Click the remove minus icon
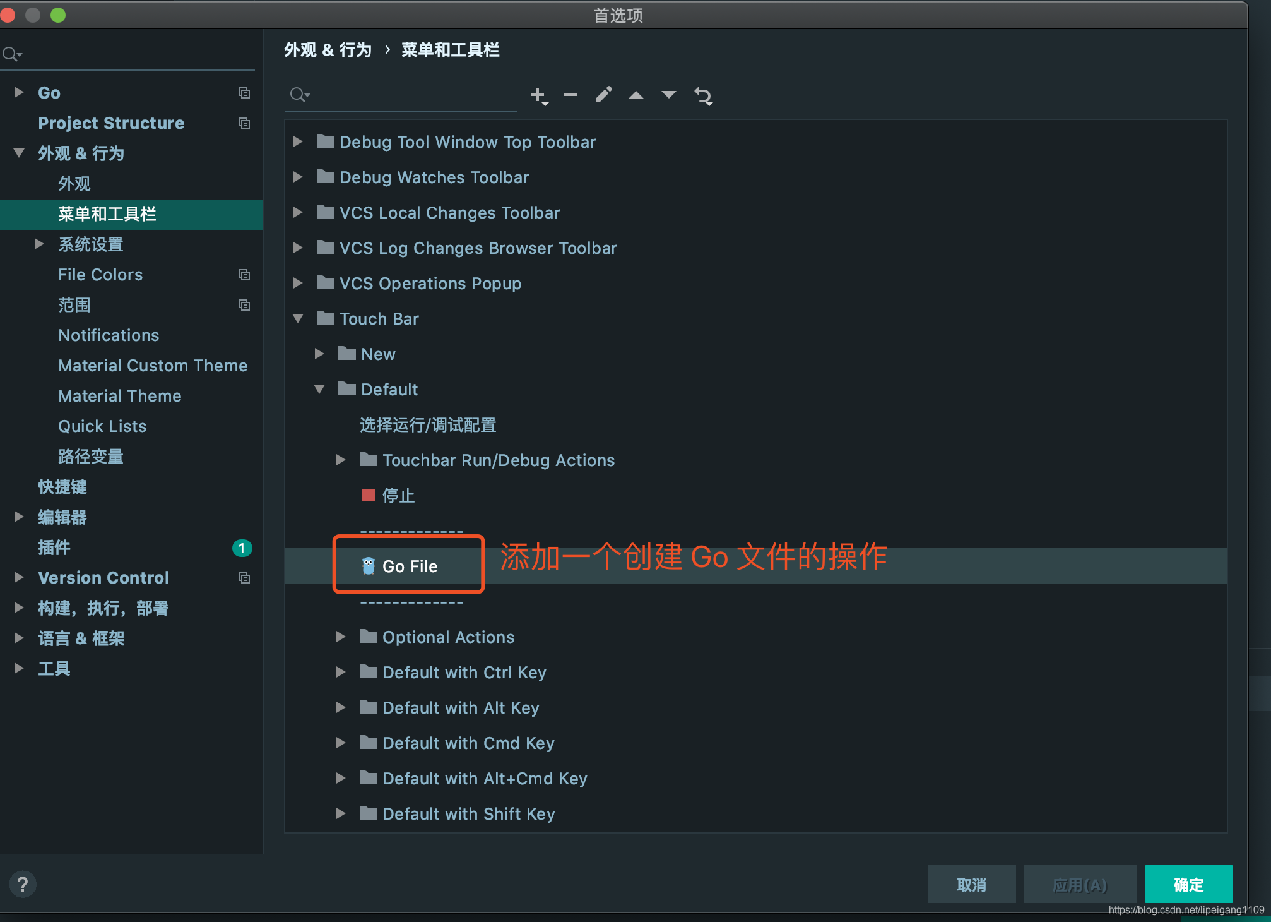The width and height of the screenshot is (1271, 922). 570,95
